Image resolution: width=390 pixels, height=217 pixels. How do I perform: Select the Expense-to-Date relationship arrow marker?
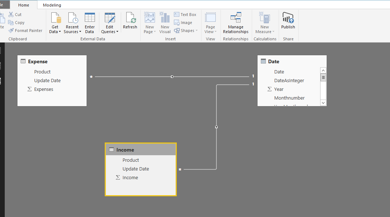pyautogui.click(x=172, y=77)
